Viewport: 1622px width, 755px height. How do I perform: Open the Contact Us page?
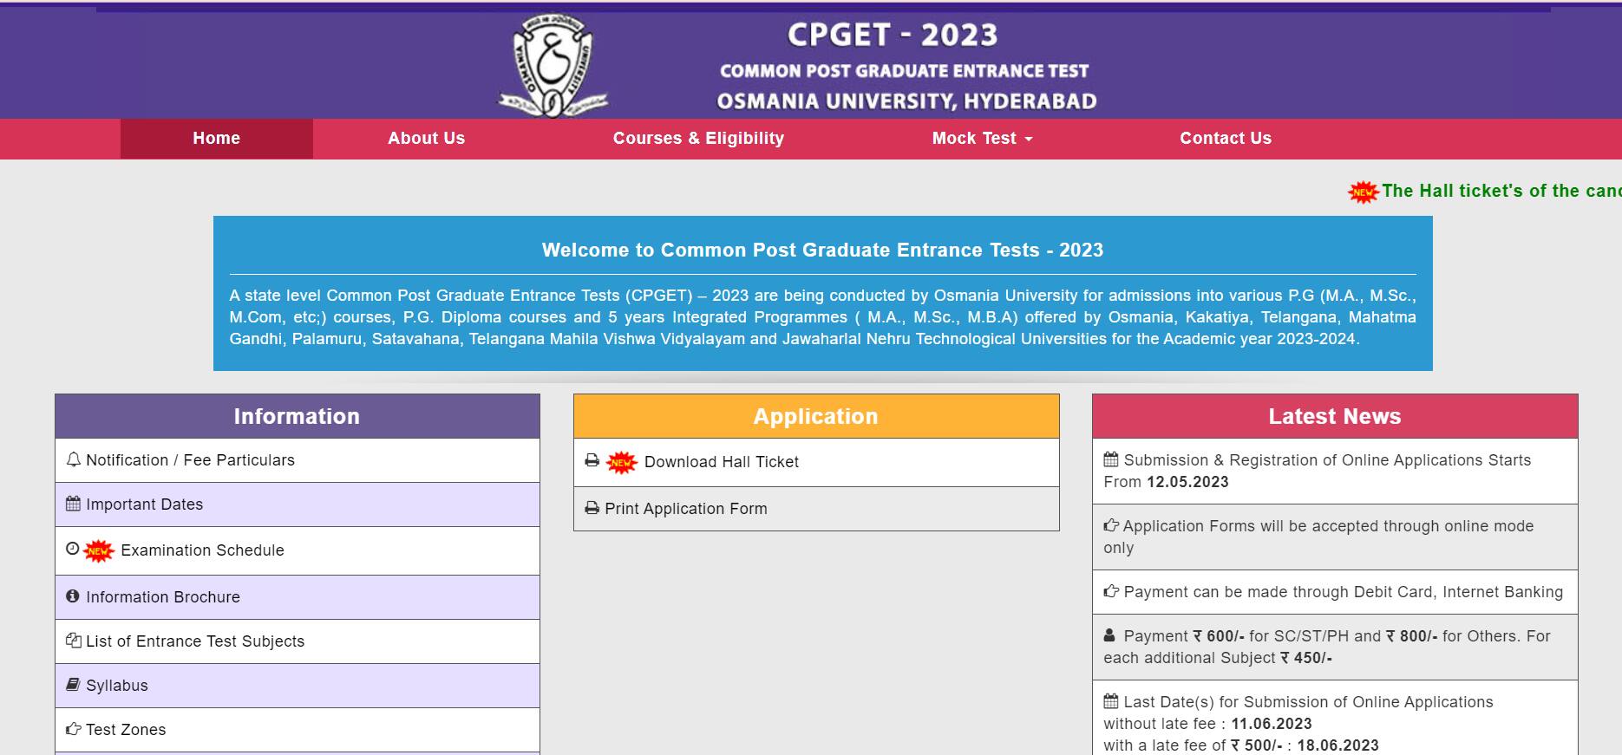click(1226, 139)
